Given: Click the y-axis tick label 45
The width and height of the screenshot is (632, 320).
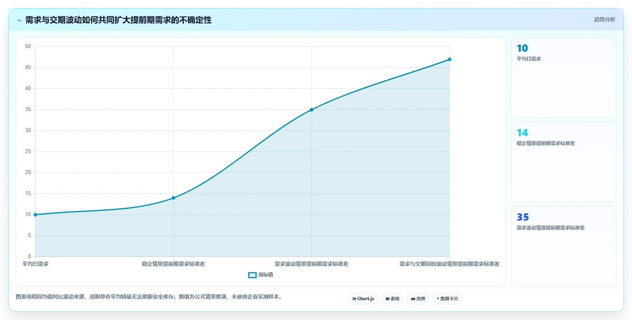Looking at the screenshot, I should pos(28,67).
